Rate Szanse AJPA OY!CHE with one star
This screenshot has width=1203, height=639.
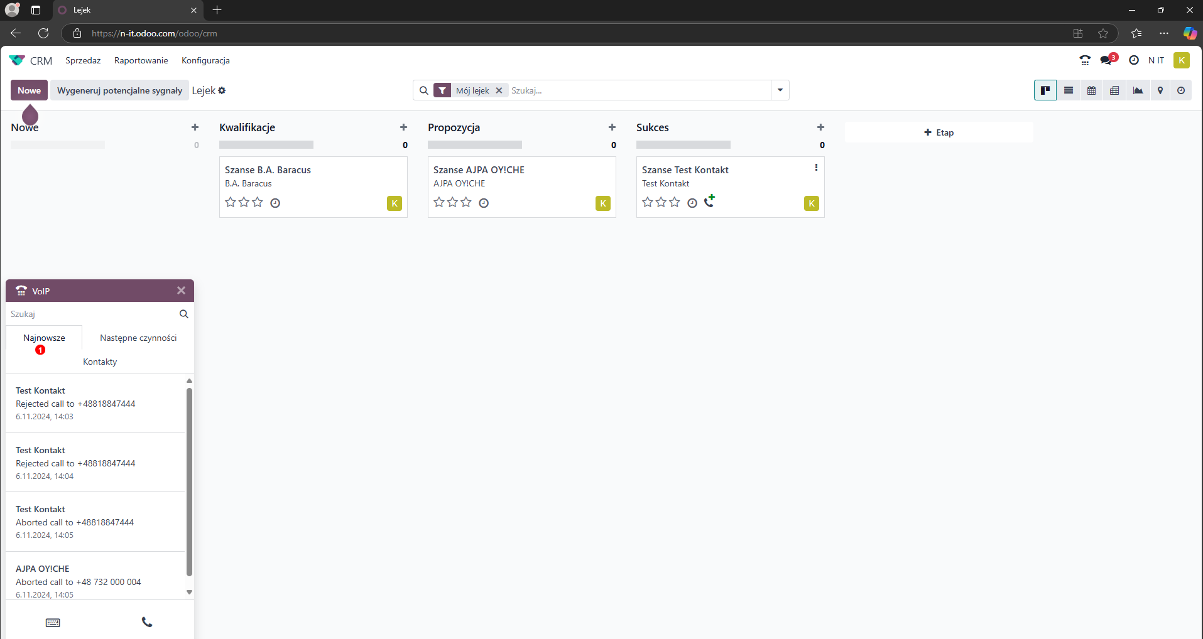[438, 202]
